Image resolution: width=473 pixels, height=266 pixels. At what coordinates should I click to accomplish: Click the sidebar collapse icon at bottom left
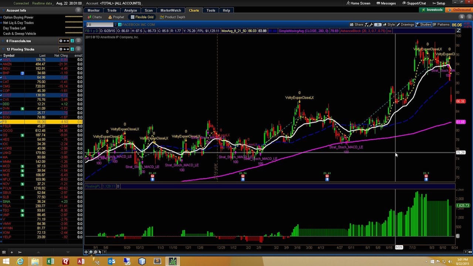pos(4,252)
